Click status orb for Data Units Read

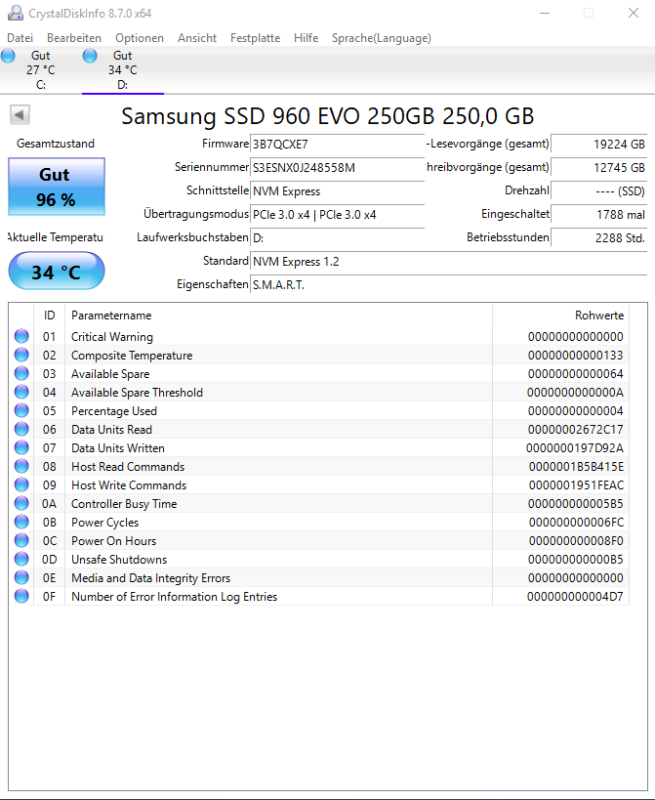coord(21,429)
